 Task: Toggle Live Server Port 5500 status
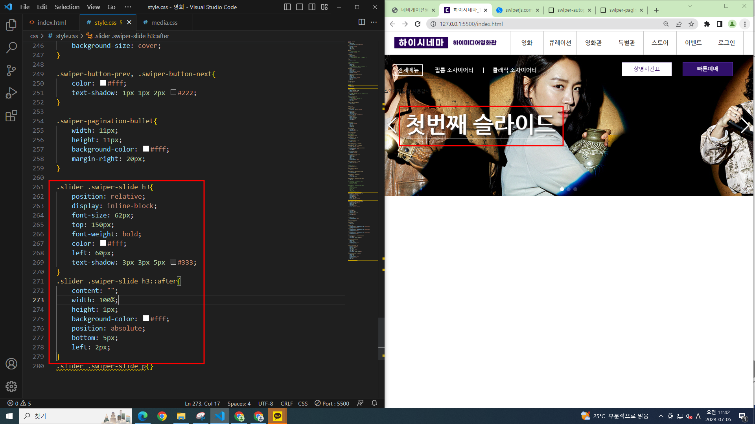(x=332, y=403)
